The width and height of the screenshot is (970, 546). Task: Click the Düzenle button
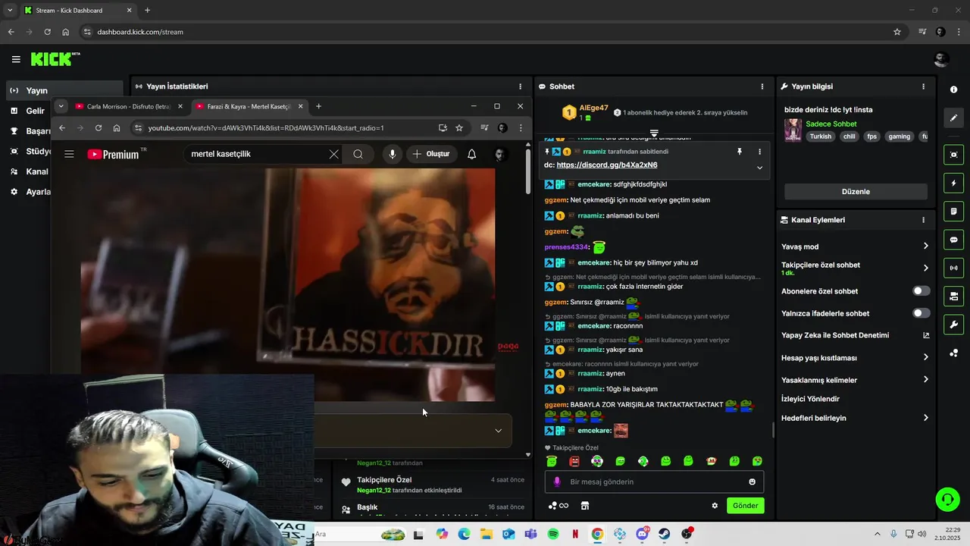point(856,192)
